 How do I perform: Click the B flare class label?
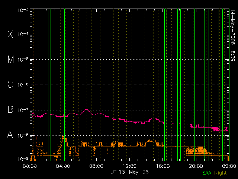coord(10,109)
